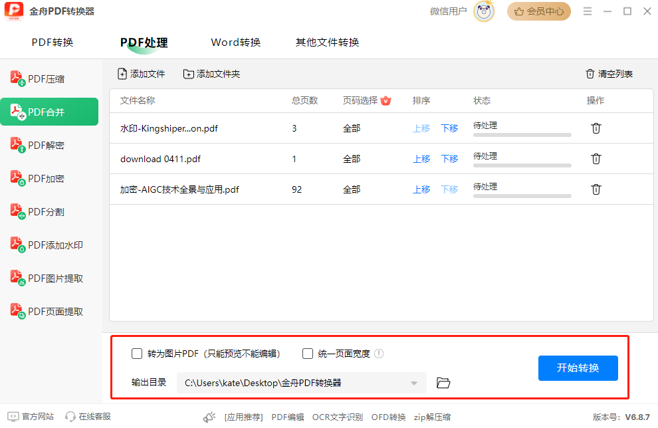The image size is (658, 428).
Task: Click the panda user avatar
Action: pos(483,11)
